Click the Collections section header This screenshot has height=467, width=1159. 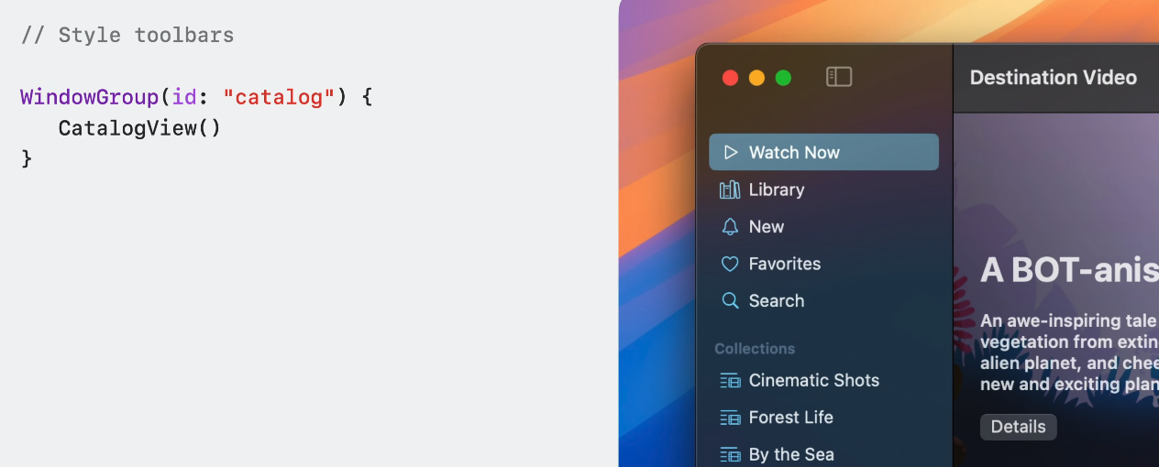(x=755, y=349)
